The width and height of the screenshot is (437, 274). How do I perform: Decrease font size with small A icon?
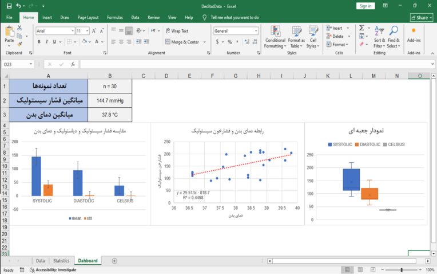point(102,31)
